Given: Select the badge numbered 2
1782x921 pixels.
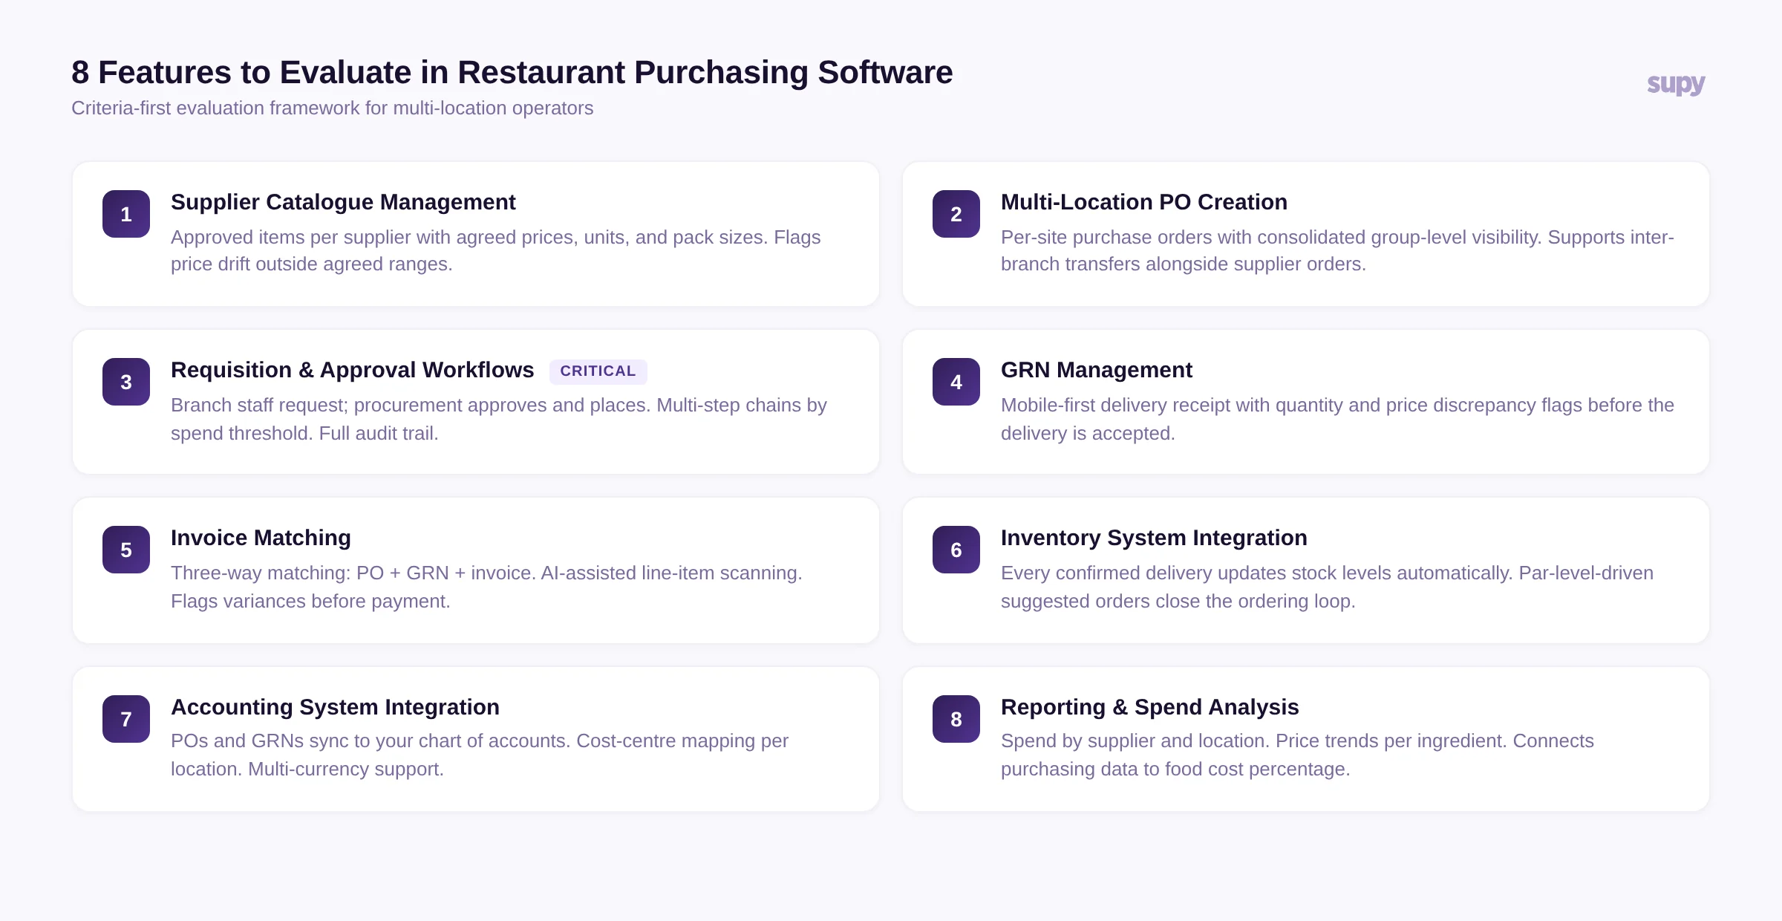Looking at the screenshot, I should tap(956, 214).
